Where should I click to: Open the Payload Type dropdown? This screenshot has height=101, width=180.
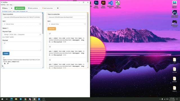[x=22, y=35]
